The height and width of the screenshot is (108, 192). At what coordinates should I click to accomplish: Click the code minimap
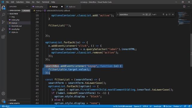[x=184, y=18]
